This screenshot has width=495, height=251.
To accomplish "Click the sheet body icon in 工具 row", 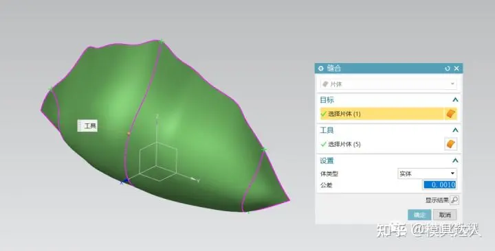I will point(450,144).
